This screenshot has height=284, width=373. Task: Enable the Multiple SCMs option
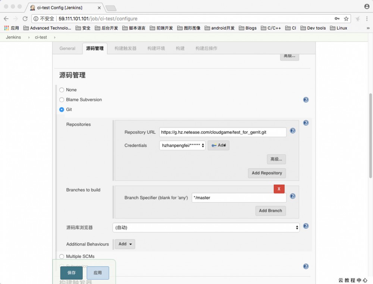[x=62, y=256]
